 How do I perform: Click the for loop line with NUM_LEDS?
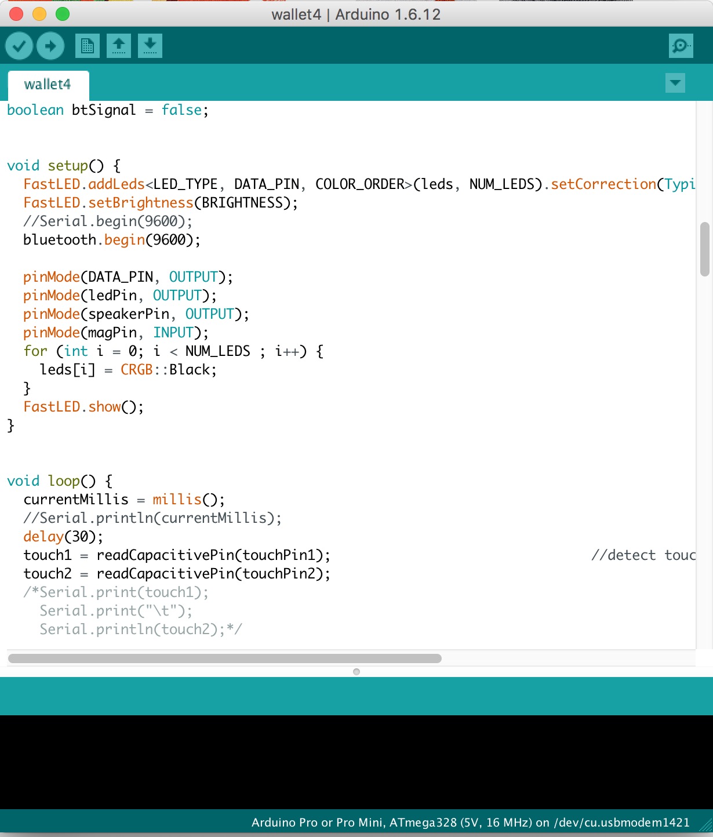[x=173, y=351]
